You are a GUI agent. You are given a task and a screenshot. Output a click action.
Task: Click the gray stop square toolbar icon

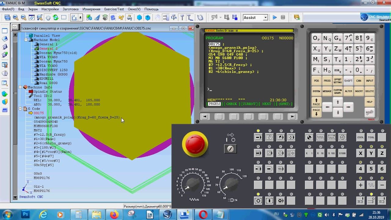[x=283, y=18]
